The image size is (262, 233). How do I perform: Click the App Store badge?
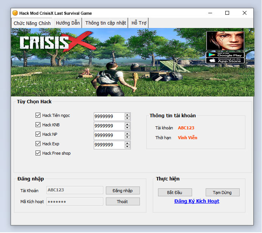225,61
